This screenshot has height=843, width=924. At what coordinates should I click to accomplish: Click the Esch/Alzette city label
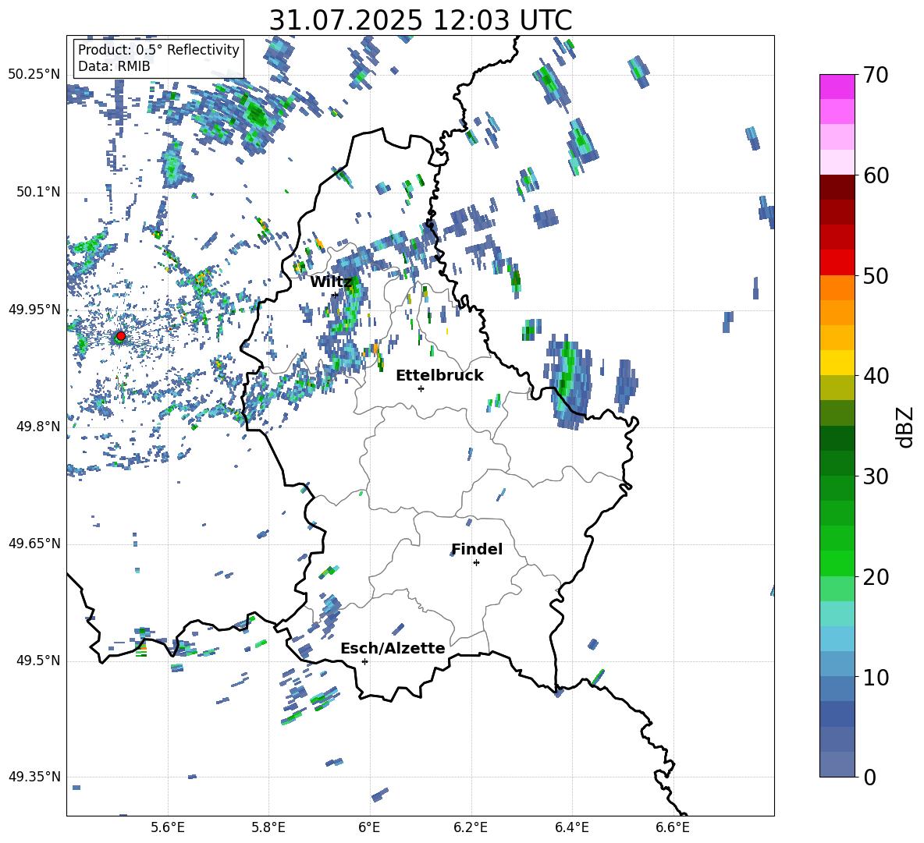click(393, 648)
